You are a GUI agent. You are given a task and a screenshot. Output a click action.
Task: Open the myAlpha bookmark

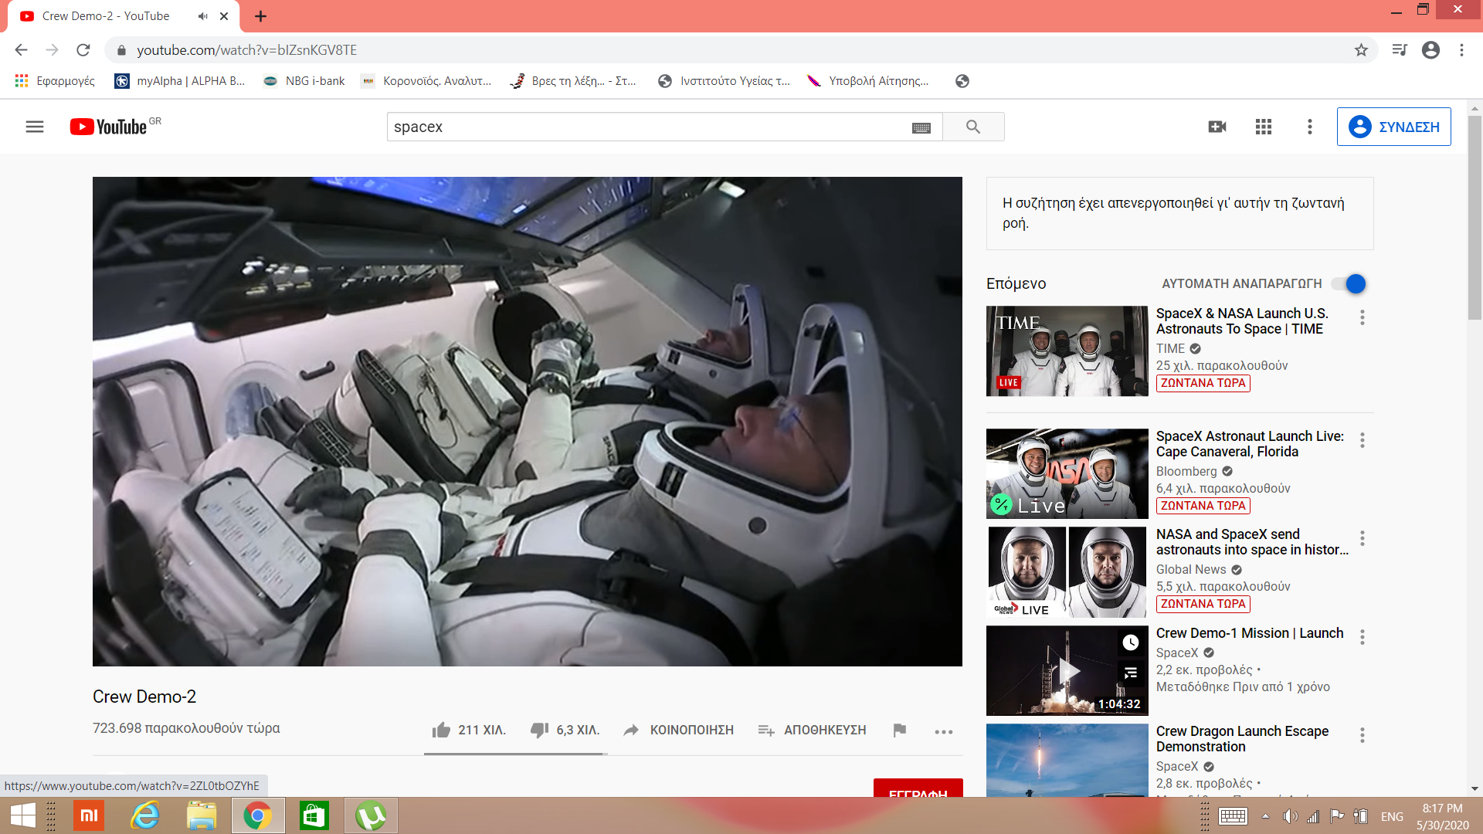[179, 81]
